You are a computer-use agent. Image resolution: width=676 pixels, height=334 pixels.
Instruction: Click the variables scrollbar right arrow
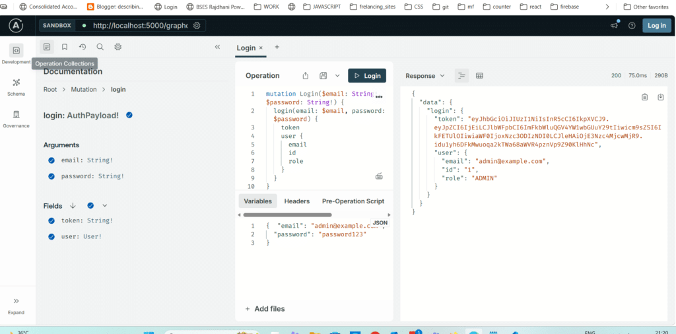[x=389, y=215]
